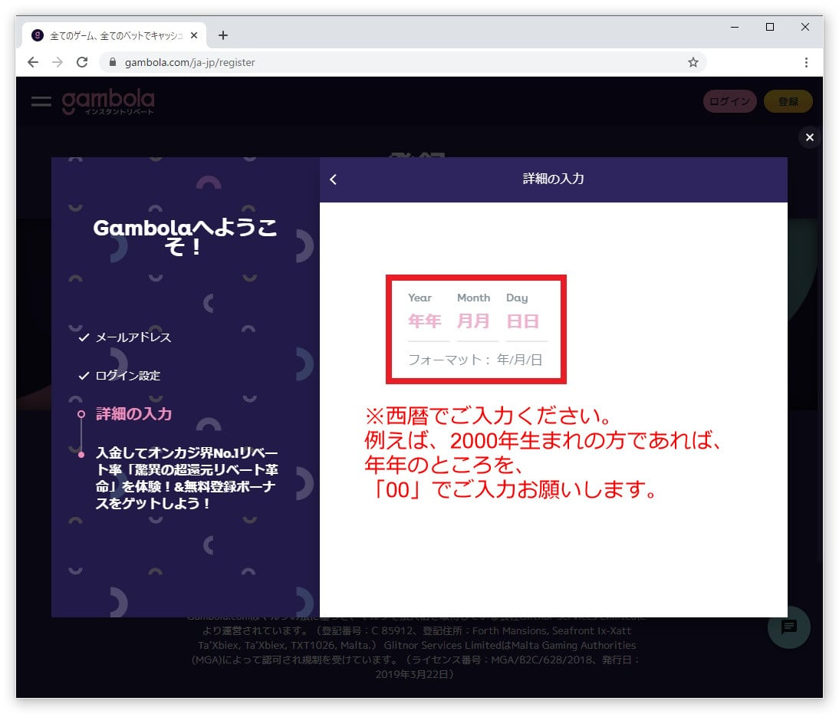Click the address bar URL gambola.com/ja-jp/register

pyautogui.click(x=190, y=62)
